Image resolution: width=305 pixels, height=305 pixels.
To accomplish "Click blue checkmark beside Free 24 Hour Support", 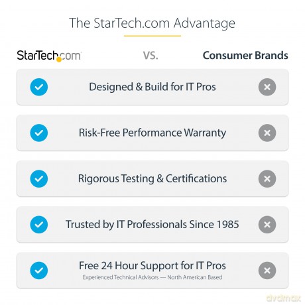I will [39, 271].
